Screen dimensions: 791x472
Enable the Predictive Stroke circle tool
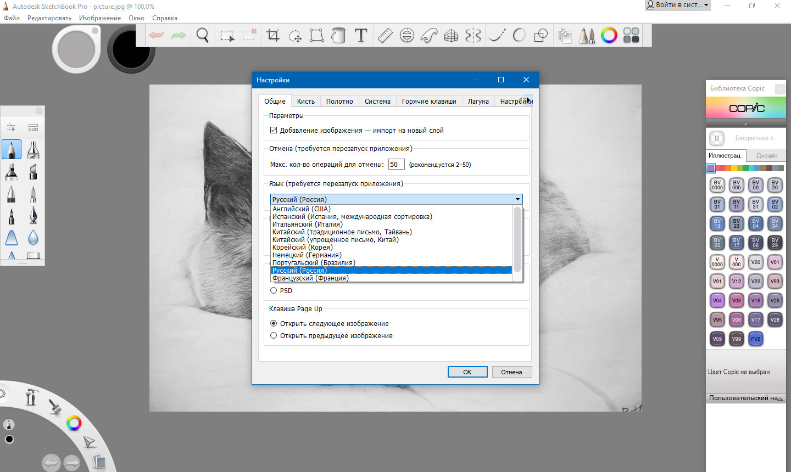519,36
